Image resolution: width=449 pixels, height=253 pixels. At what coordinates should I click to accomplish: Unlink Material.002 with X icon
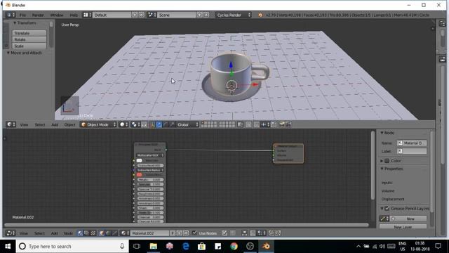186,233
